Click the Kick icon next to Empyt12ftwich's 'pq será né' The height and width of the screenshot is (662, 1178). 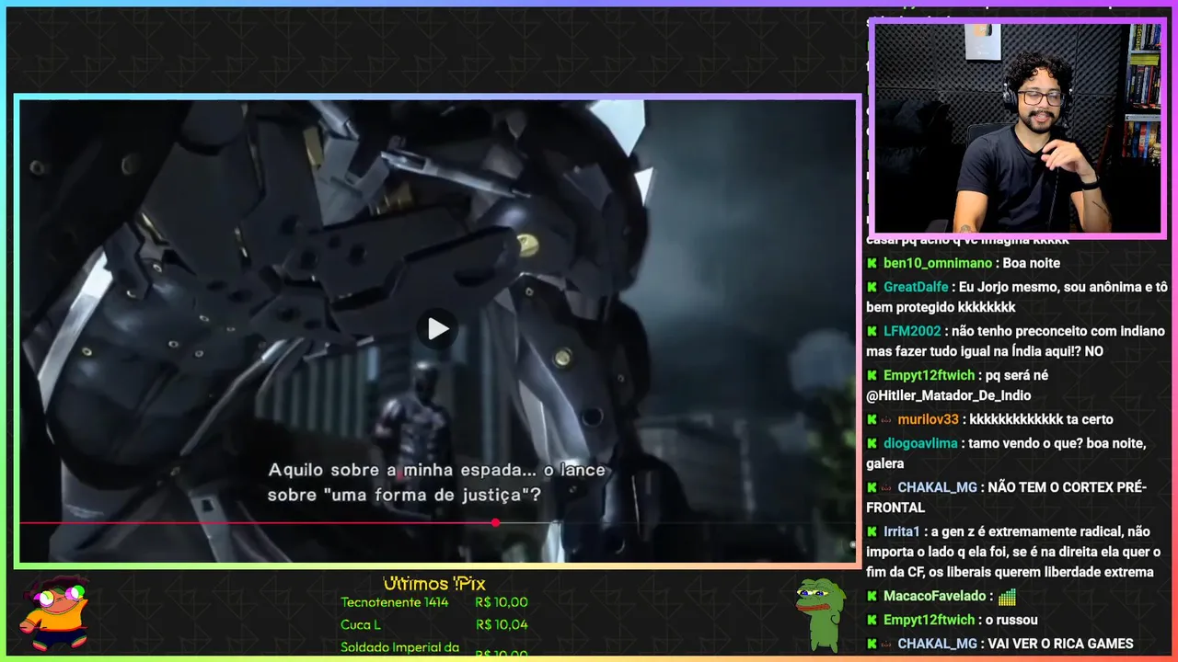tap(872, 375)
